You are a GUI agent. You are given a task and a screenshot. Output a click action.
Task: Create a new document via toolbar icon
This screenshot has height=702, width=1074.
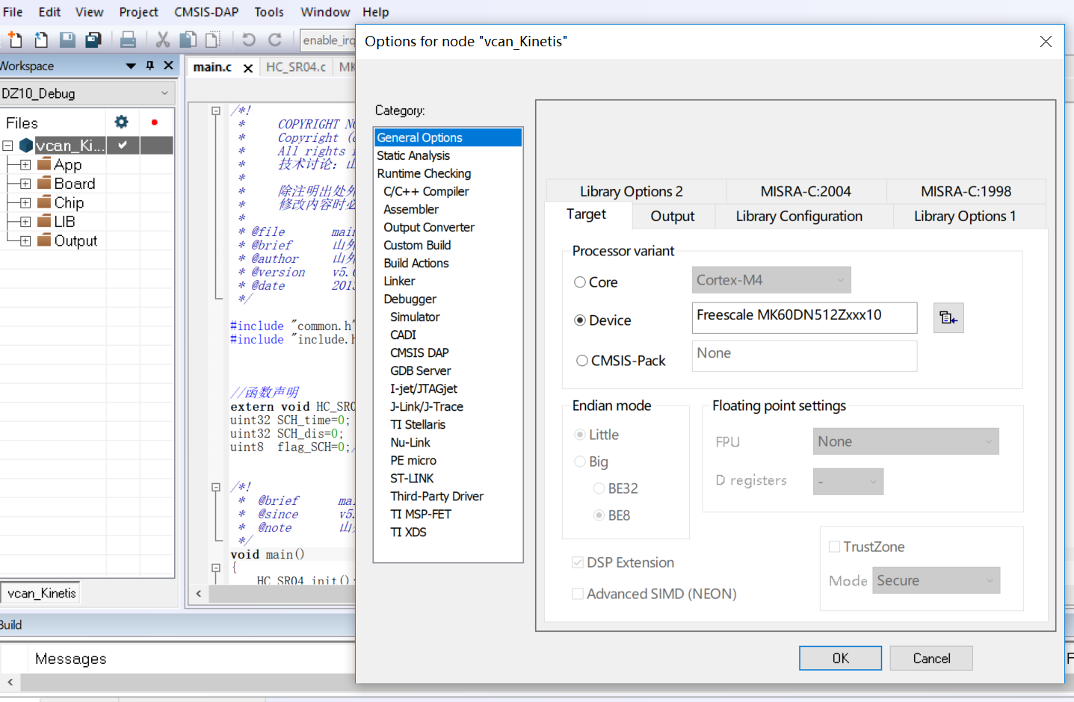click(14, 40)
